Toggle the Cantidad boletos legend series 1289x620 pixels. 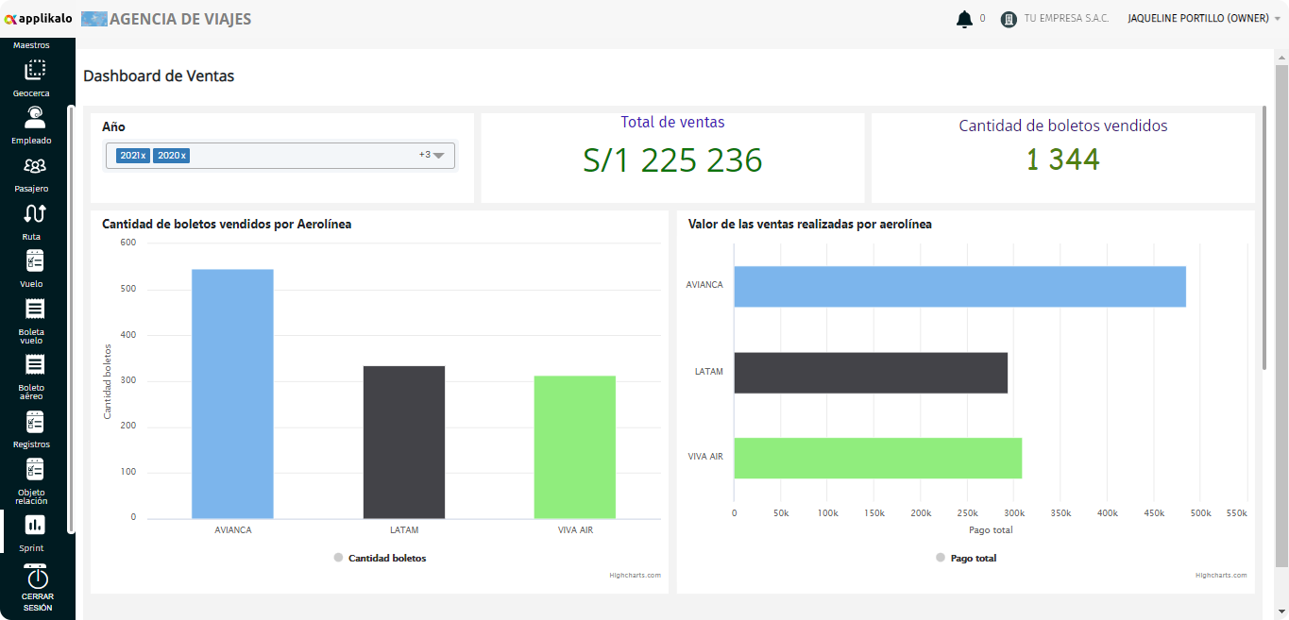tap(380, 559)
